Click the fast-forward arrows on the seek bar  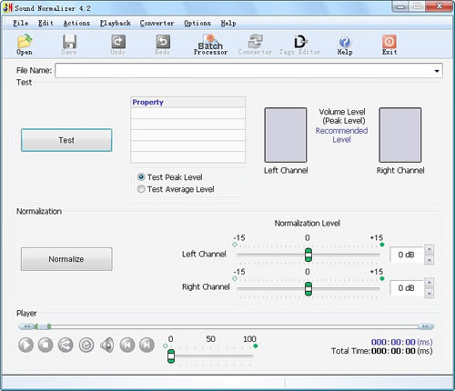(426, 326)
